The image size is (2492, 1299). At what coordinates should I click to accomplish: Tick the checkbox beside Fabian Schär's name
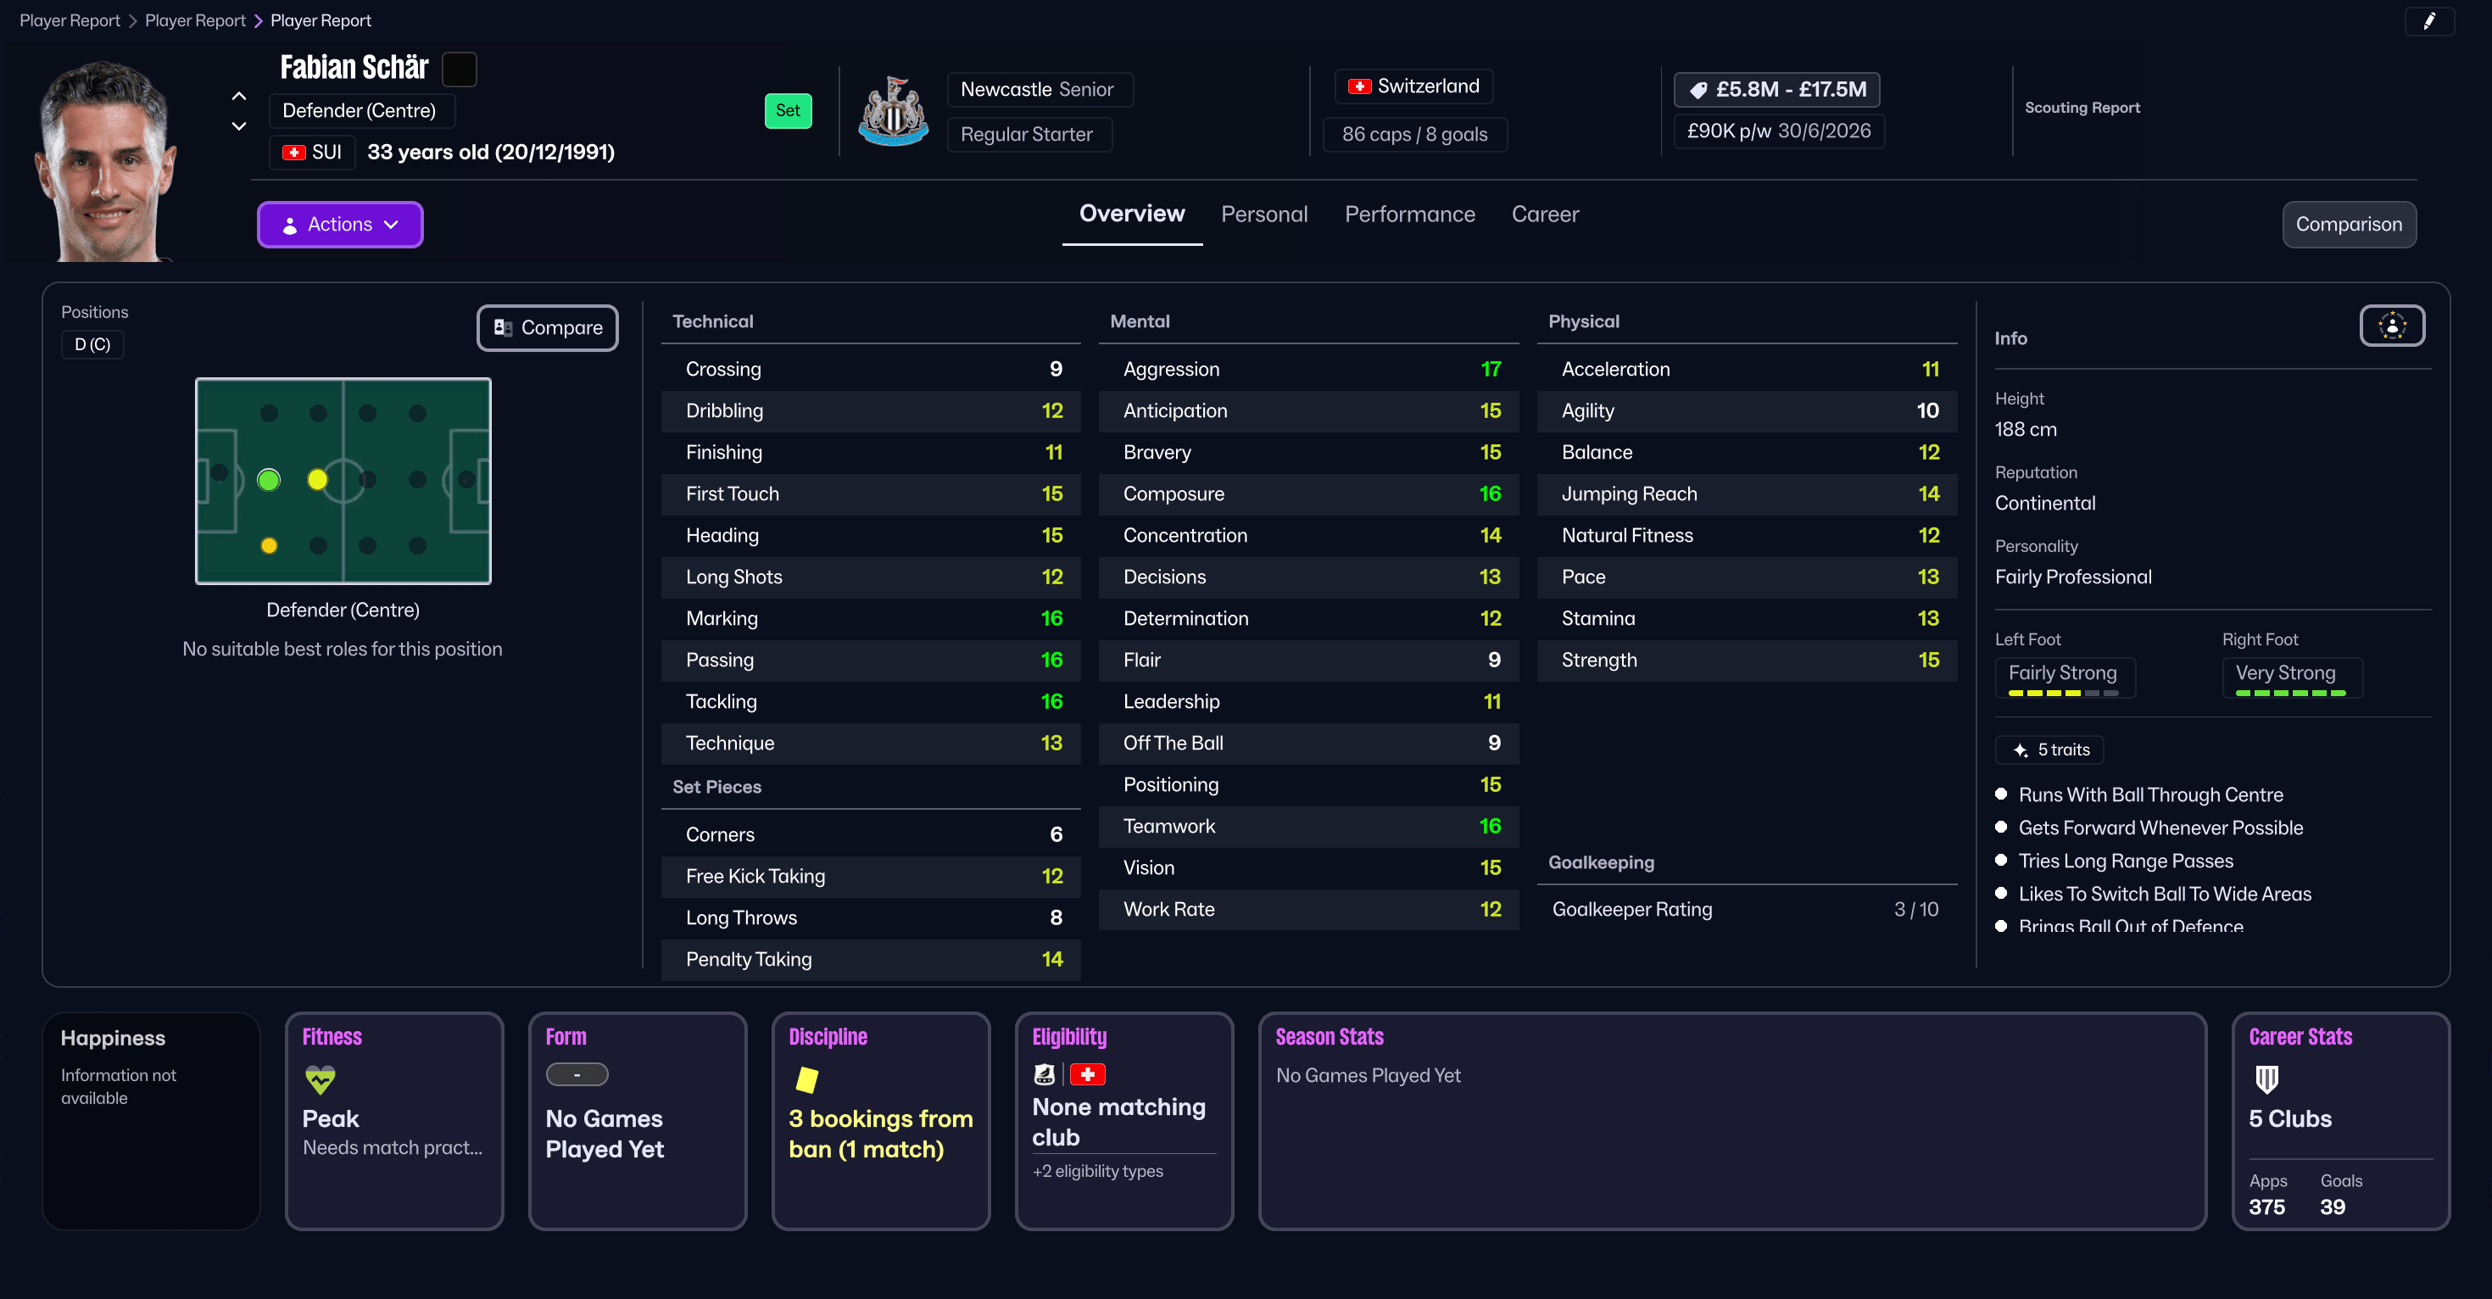tap(460, 69)
